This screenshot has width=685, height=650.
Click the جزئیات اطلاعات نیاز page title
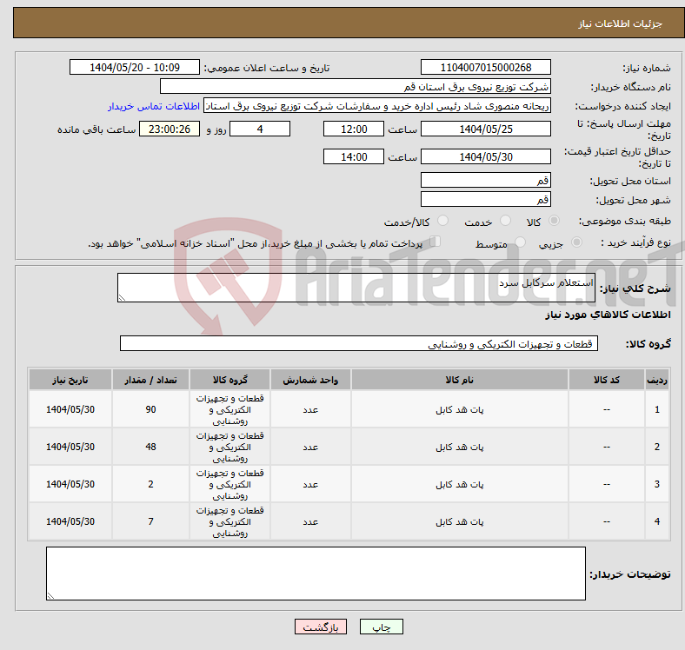point(621,23)
